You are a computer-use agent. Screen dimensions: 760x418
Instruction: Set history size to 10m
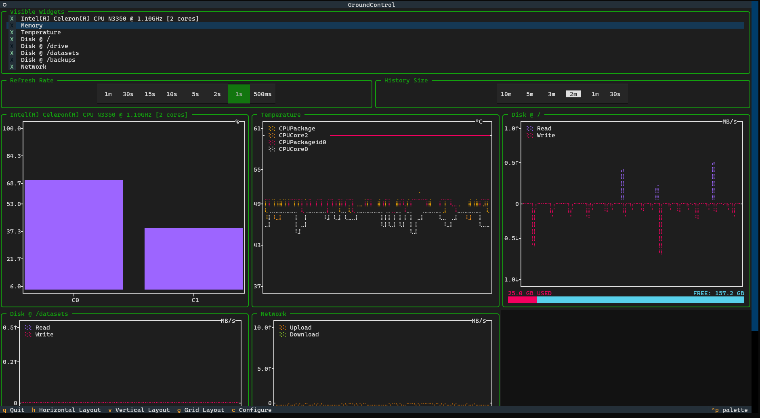coord(506,94)
